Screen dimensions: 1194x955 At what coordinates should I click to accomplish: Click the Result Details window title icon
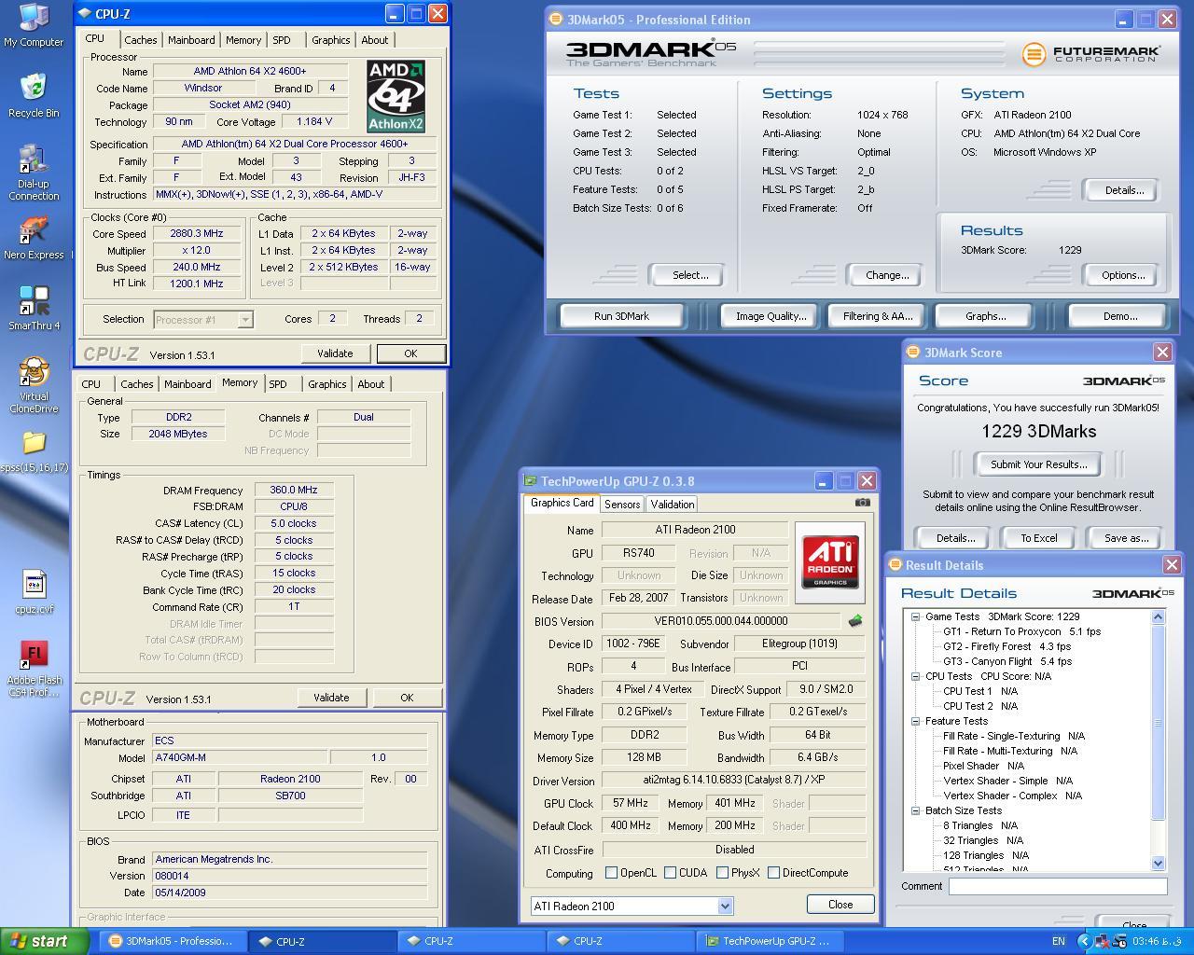pos(895,564)
